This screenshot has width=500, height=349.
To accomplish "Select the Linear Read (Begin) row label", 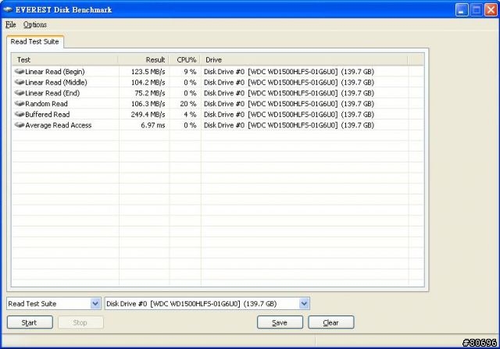I will 55,72.
